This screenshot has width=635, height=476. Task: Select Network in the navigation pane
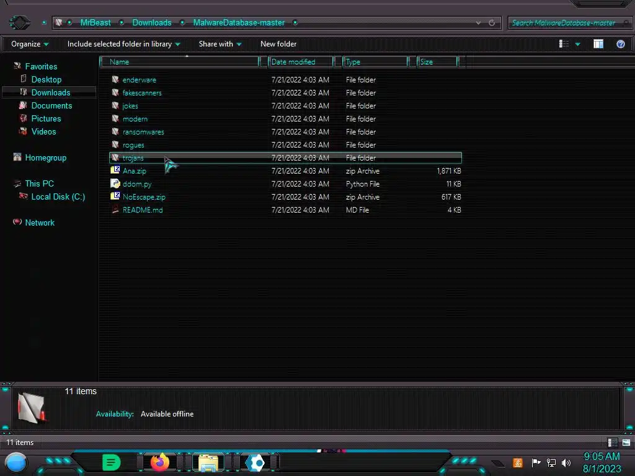[40, 223]
